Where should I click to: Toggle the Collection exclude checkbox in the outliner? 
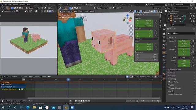[x=189, y=13]
